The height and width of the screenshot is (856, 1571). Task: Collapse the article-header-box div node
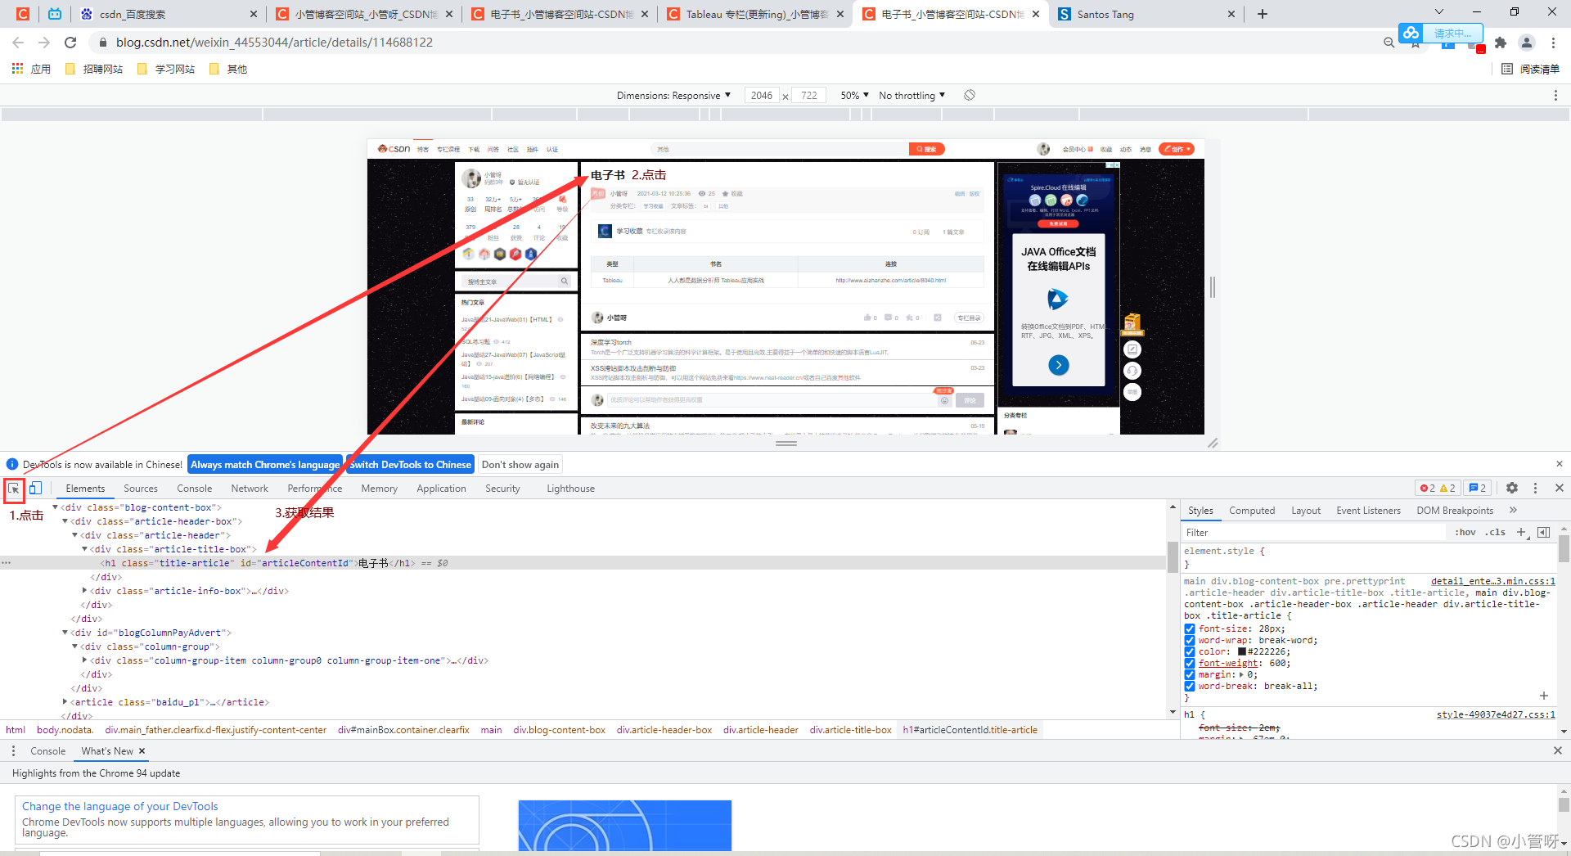click(x=65, y=521)
